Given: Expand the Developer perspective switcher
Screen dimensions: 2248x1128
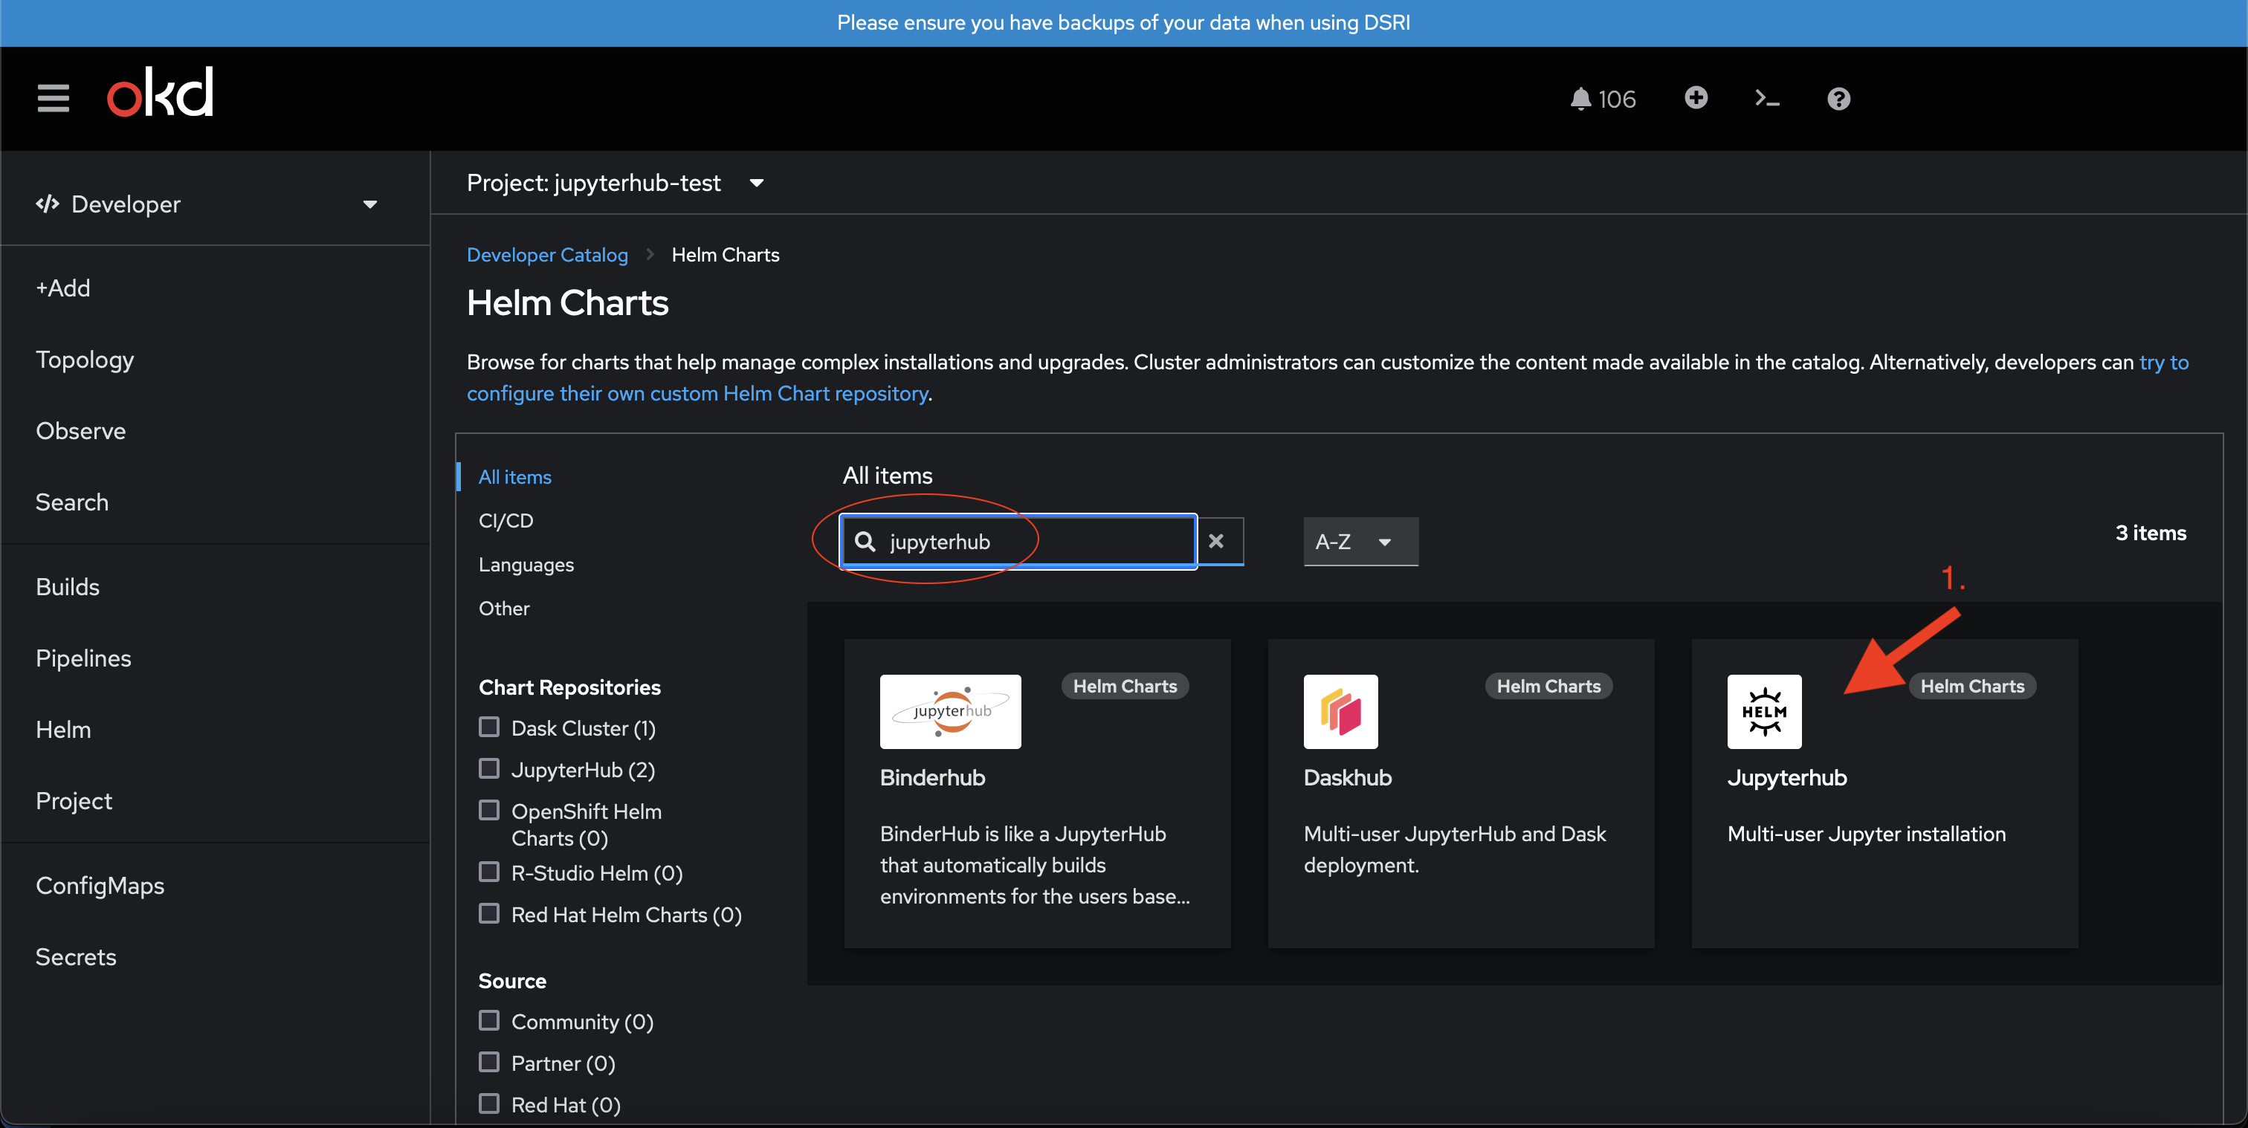Looking at the screenshot, I should click(x=207, y=204).
